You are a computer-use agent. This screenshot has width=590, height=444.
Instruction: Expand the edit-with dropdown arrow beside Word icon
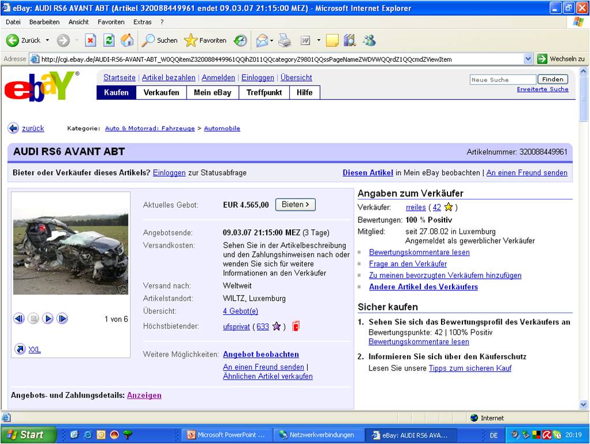pos(319,40)
